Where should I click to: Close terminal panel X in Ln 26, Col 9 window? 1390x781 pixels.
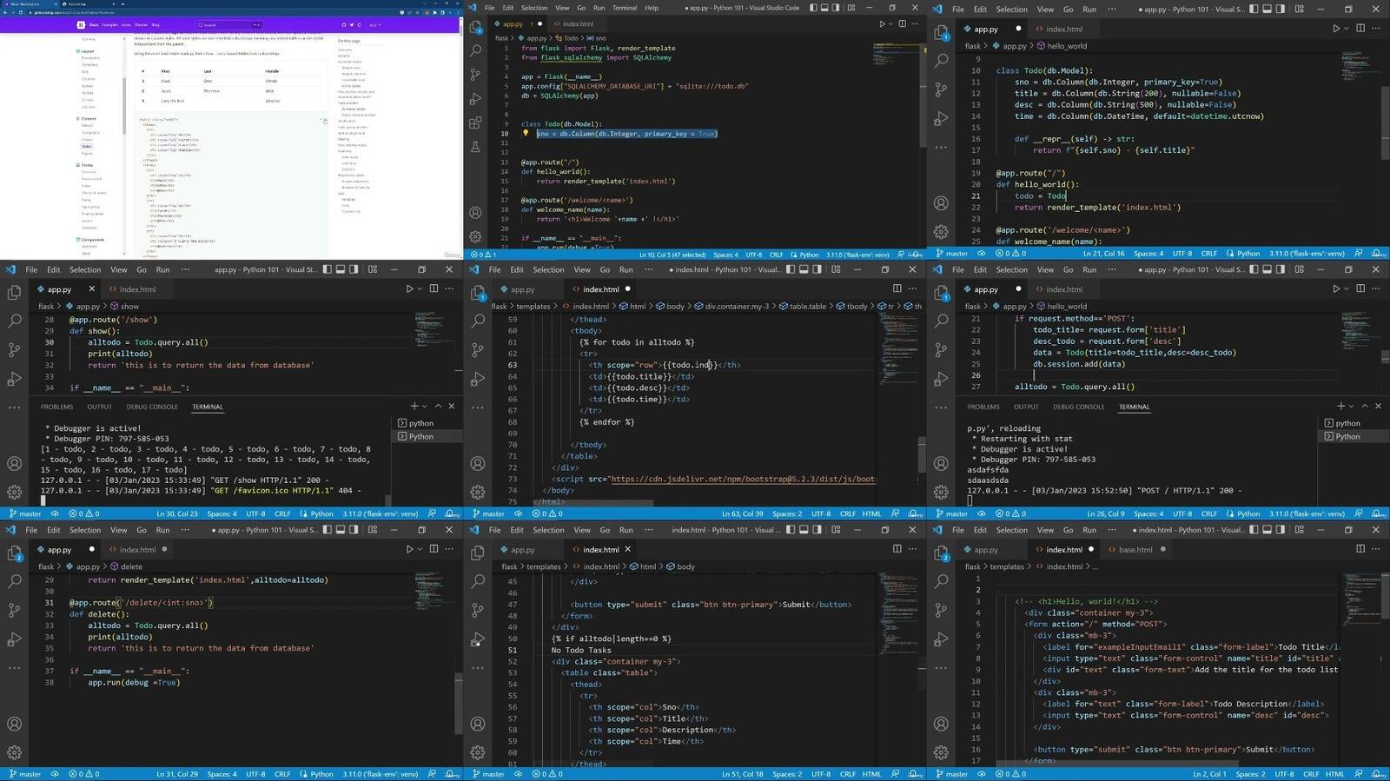[1378, 406]
